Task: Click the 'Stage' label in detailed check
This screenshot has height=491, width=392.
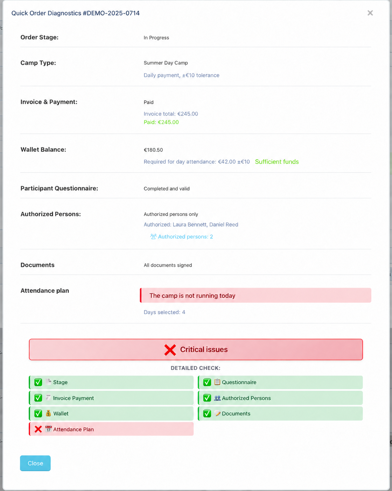Action: (60, 382)
